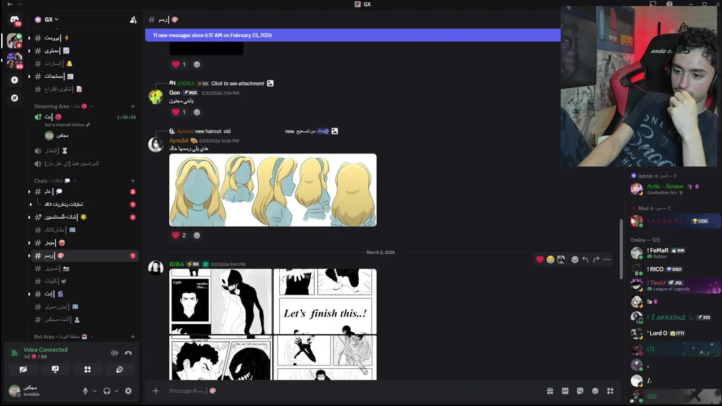The width and height of the screenshot is (722, 406).
Task: Open the noise suppression waveform icon
Action: 115,353
